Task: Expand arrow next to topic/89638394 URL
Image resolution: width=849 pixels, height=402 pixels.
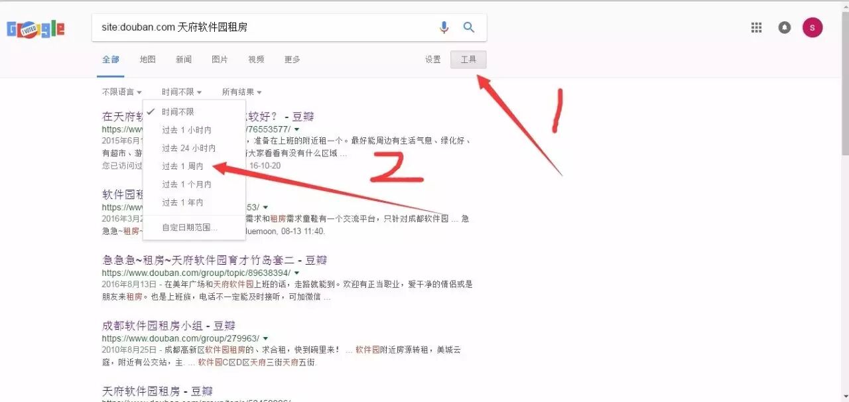Action: pyautogui.click(x=297, y=273)
